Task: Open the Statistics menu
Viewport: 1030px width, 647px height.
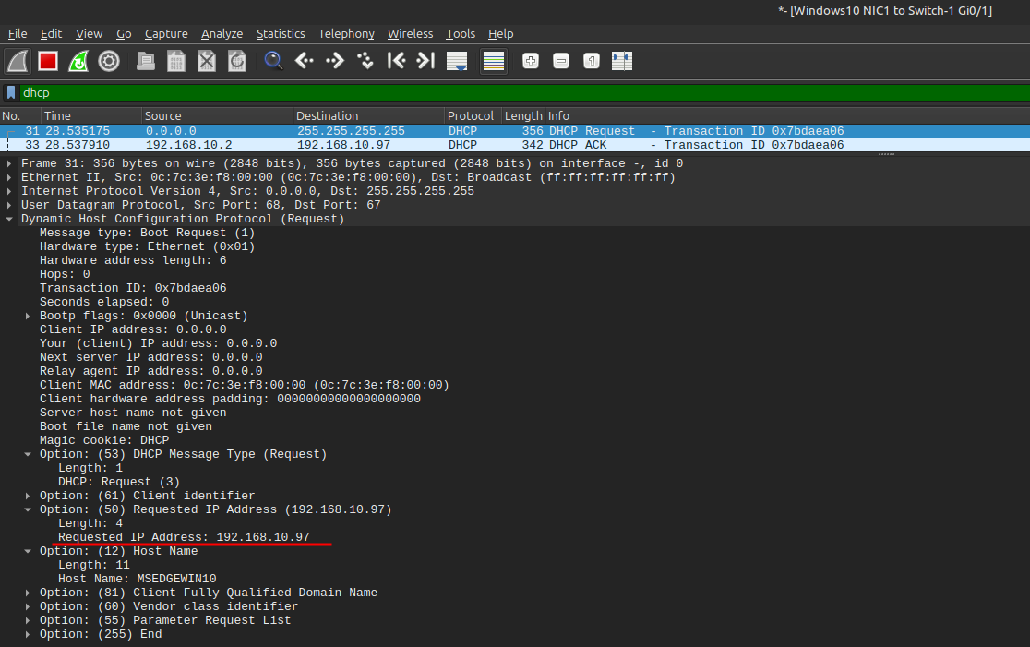Action: pyautogui.click(x=281, y=33)
